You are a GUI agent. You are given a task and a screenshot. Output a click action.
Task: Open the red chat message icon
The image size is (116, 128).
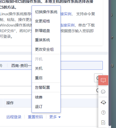[103, 80]
